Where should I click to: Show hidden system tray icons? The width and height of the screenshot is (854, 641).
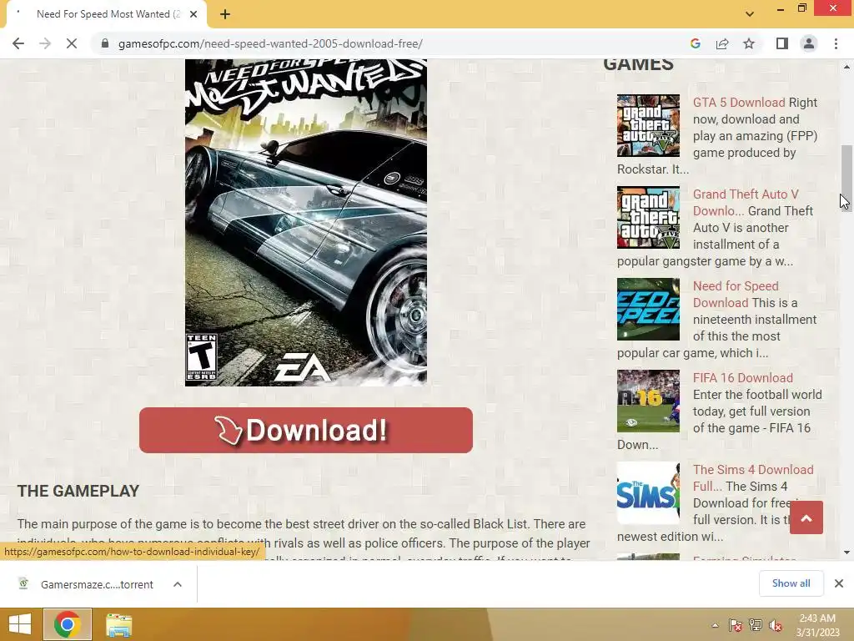pos(715,625)
